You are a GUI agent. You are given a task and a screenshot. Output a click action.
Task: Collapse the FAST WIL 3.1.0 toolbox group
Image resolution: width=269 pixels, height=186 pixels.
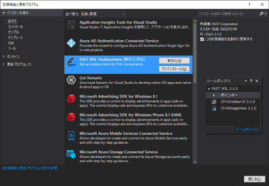coord(209,89)
